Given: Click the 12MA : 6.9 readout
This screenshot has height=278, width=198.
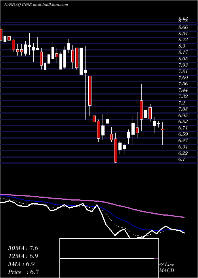Looking at the screenshot, I should 23,256.
